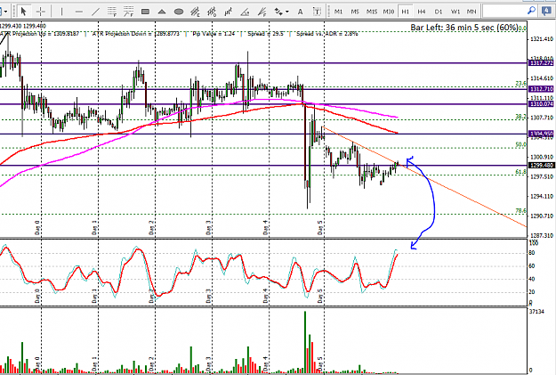Viewport: 556px width, 375px height.
Task: Pick the vertical line drawing tool
Action: [x=61, y=12]
